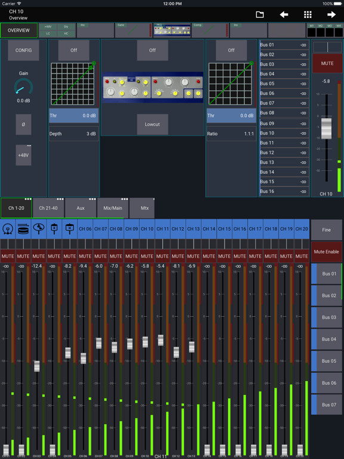The image size is (344, 459).
Task: Tap the gate Thr 0.0 dB field
Action: [73, 115]
